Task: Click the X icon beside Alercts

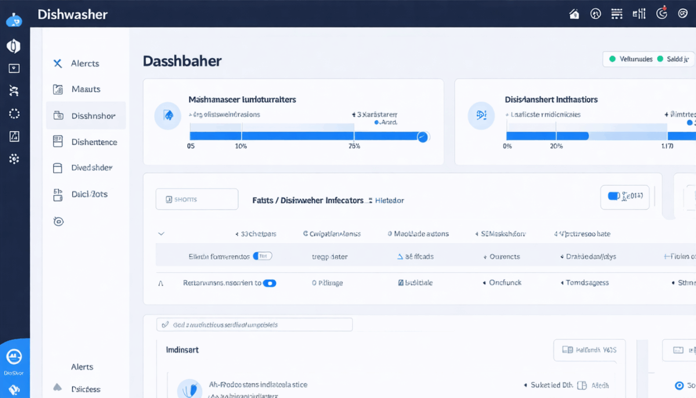Action: point(57,63)
